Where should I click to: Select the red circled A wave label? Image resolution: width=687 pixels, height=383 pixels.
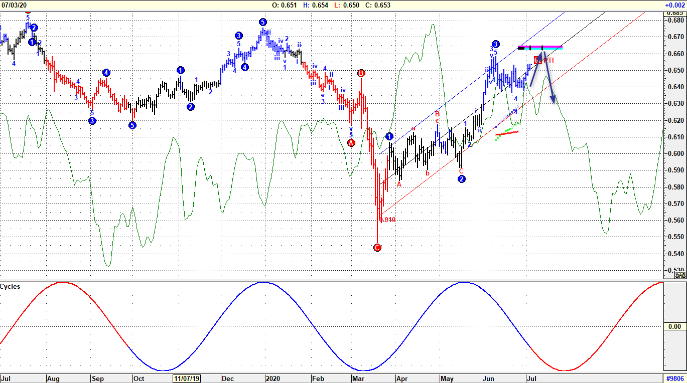[351, 143]
